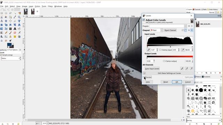Click the high output value field 100.00
Viewport: 223px width, 125px height.
pyautogui.click(x=188, y=61)
